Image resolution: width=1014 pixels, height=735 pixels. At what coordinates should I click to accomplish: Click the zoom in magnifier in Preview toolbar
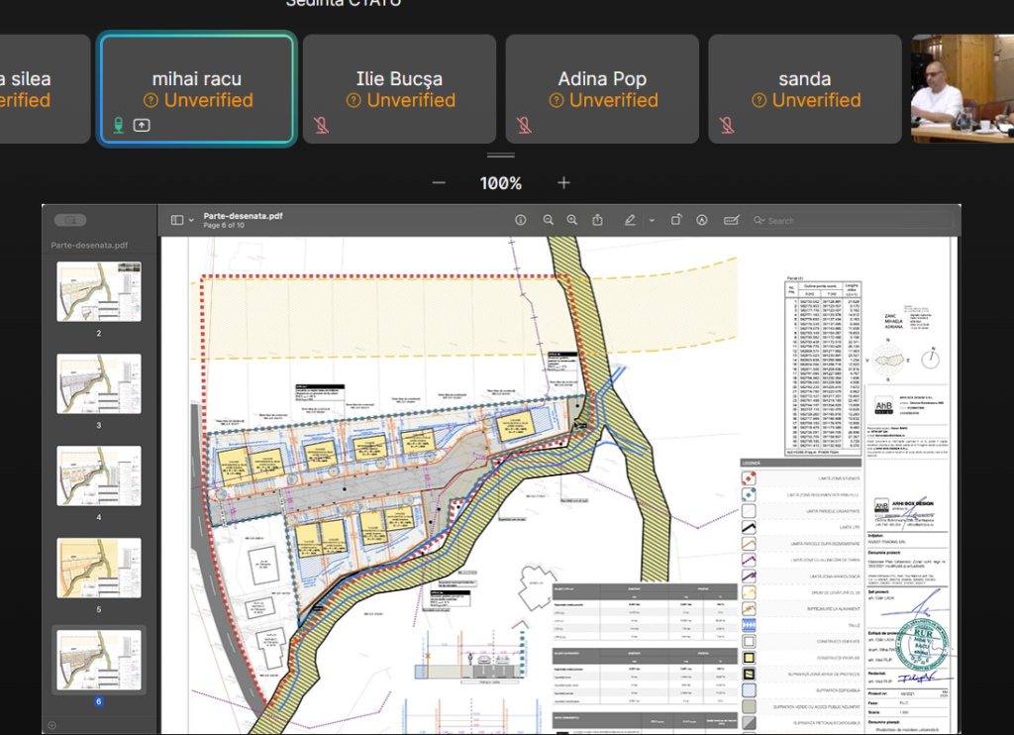pos(572,220)
